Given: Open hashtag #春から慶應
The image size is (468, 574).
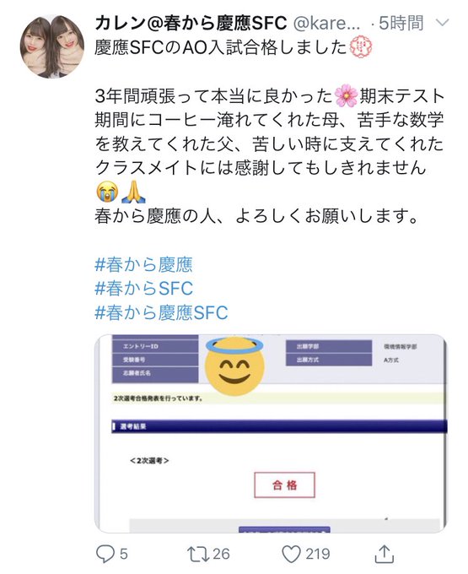Looking at the screenshot, I should [x=143, y=264].
